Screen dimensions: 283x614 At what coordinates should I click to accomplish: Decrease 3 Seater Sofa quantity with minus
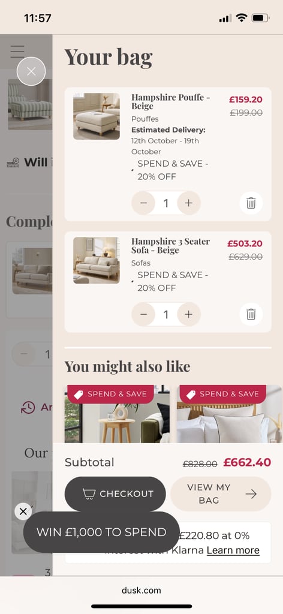pos(144,314)
